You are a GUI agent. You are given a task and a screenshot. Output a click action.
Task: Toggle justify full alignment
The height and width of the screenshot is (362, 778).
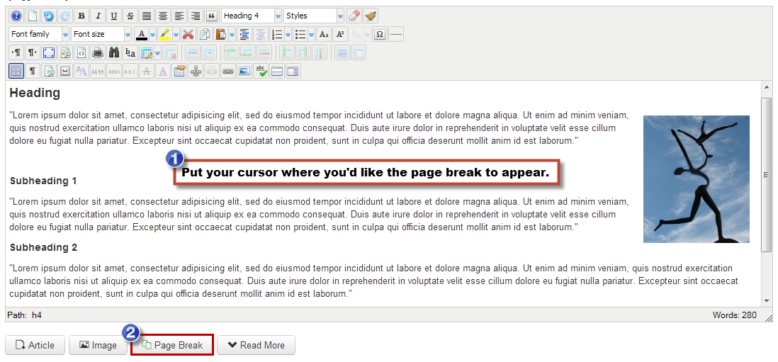click(x=147, y=16)
